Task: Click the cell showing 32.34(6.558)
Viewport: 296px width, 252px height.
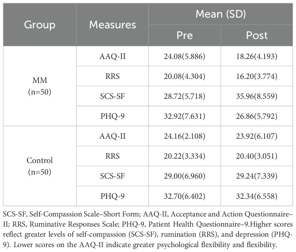Action: point(257,196)
